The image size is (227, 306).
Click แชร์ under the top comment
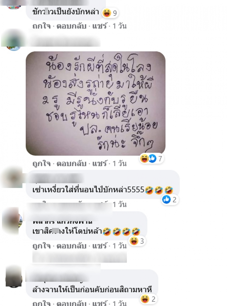click(100, 26)
